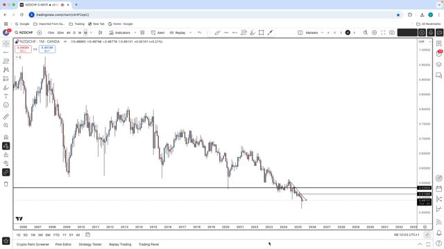444x249 pixels.
Task: Open the candlestick chart style icon
Action: point(100,33)
